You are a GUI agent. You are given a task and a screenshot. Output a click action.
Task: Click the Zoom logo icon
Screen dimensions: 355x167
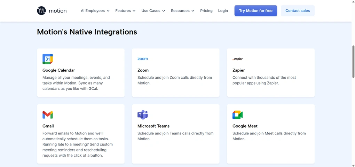click(x=143, y=59)
